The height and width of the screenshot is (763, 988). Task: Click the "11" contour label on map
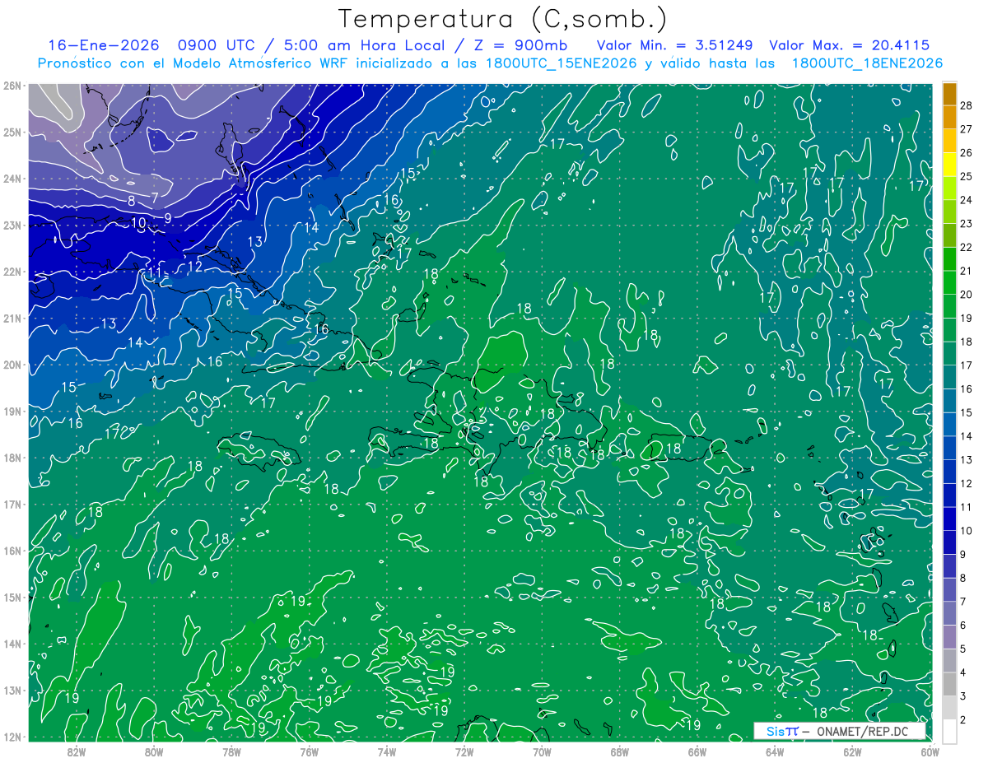(x=155, y=272)
